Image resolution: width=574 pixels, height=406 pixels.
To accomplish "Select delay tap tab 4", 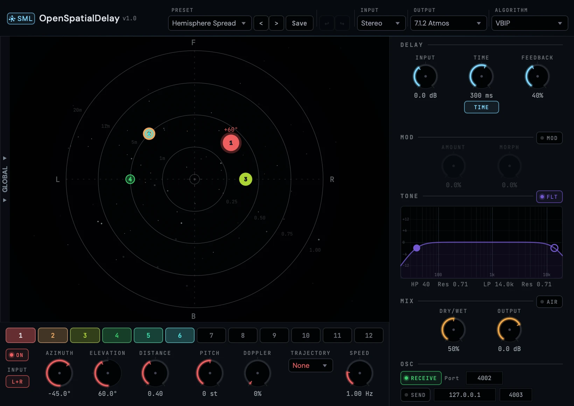I will tap(117, 335).
